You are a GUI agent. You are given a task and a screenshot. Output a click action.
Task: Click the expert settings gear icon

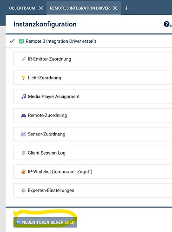point(24,190)
